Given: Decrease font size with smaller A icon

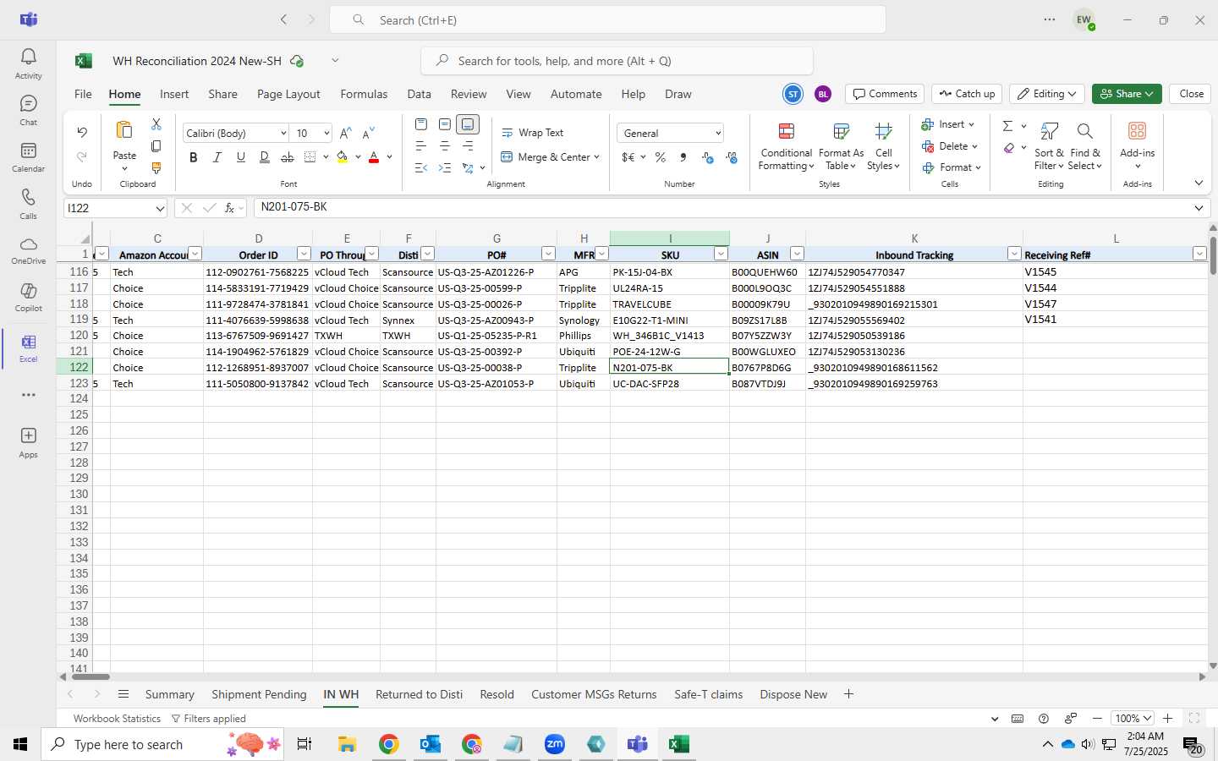Looking at the screenshot, I should pyautogui.click(x=368, y=134).
